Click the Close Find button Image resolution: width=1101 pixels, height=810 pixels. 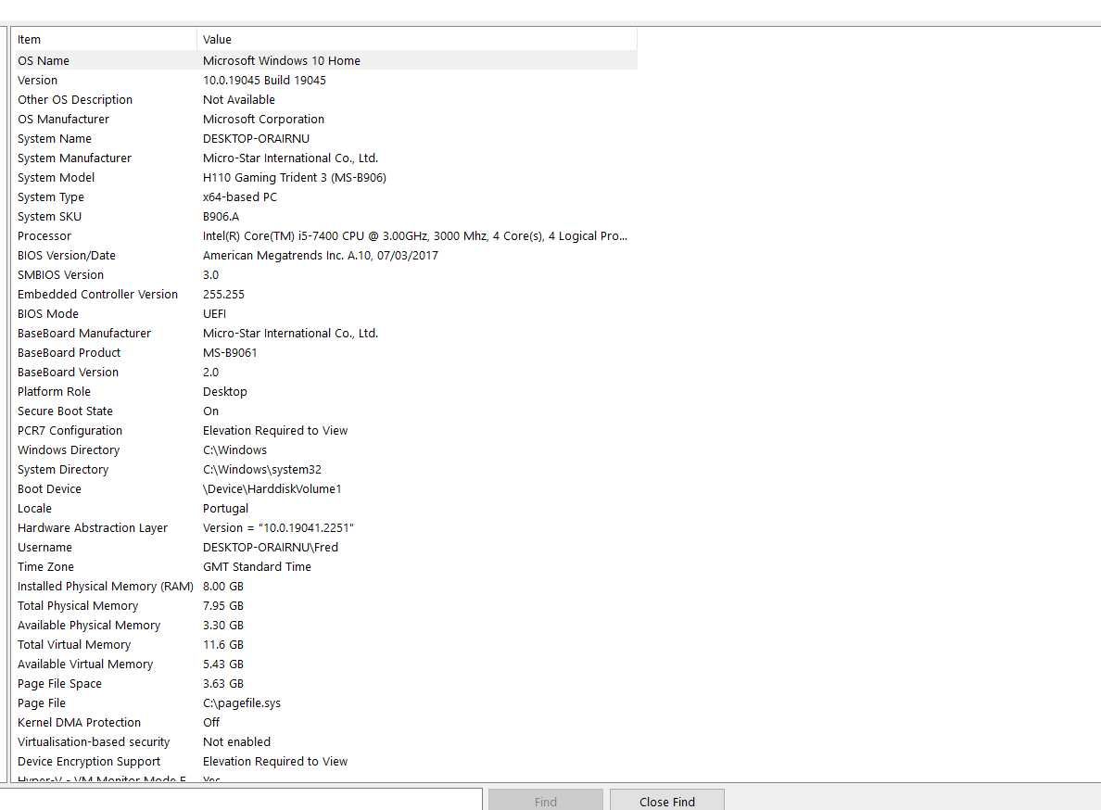click(666, 801)
